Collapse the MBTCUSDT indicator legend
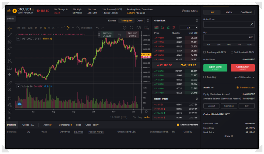Viewport: 264px width, 154px height. (18, 39)
